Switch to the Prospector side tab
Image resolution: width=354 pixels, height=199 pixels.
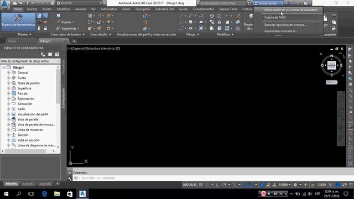coord(63,67)
